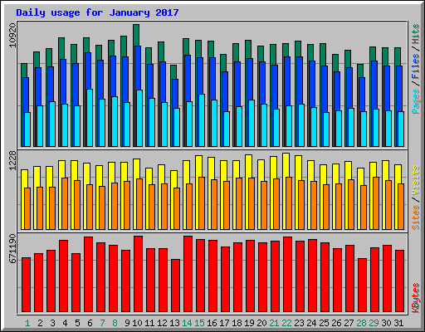Click the KBytes legend label
Screen dimensions: 425x332
pos(416,298)
